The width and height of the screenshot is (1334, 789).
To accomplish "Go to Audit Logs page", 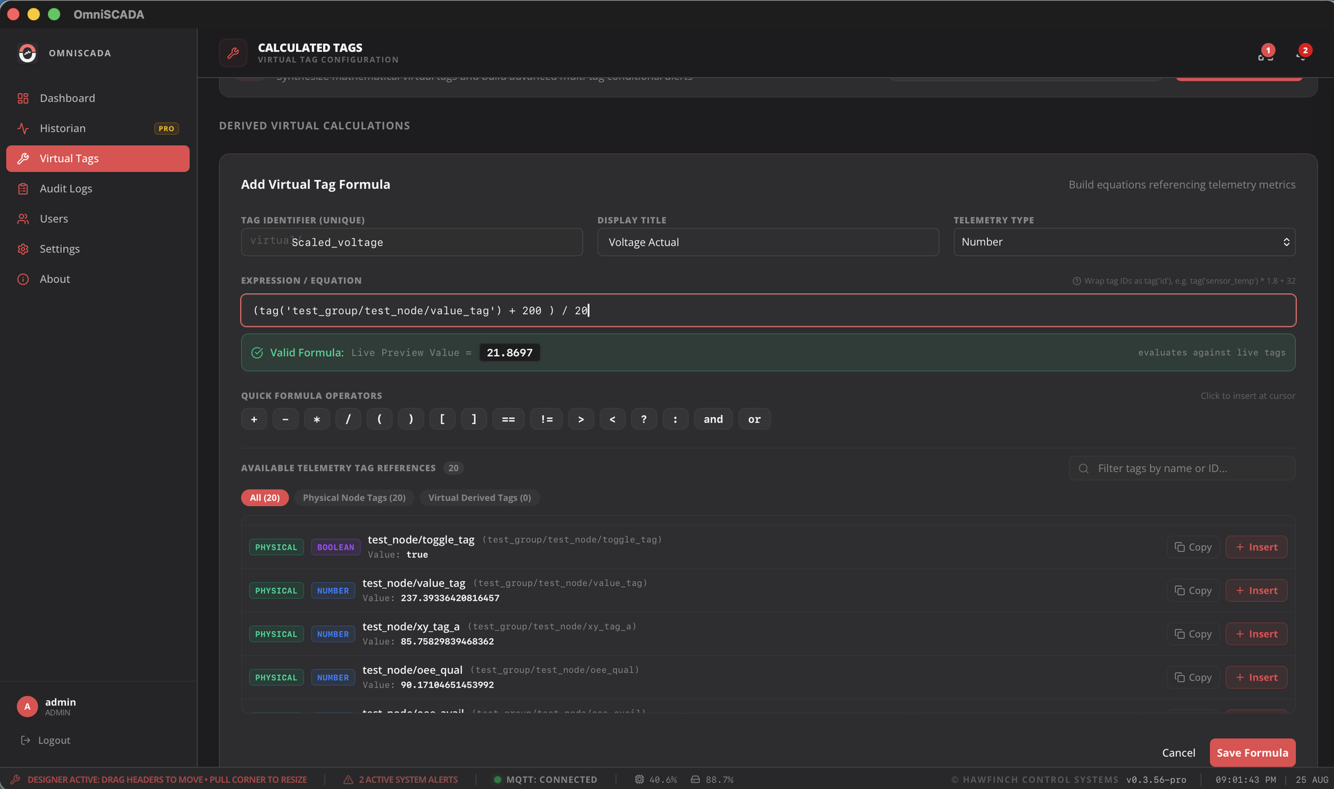I will 97,188.
